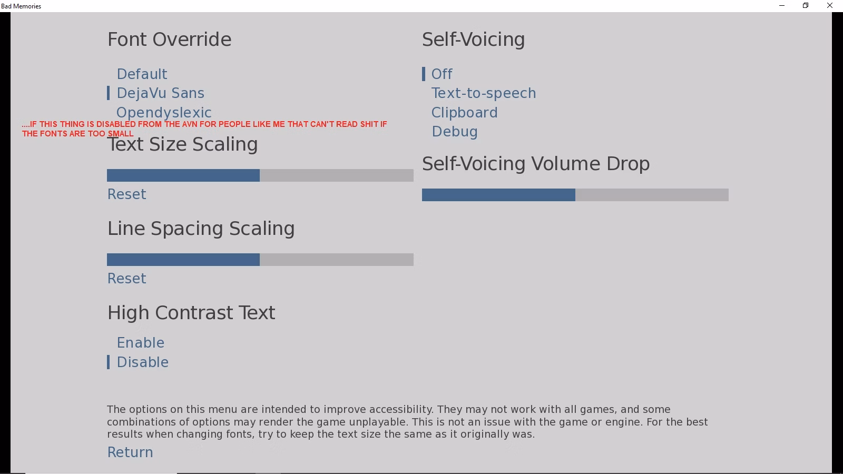The image size is (843, 474).
Task: Reset the Text Size Scaling
Action: pyautogui.click(x=126, y=194)
